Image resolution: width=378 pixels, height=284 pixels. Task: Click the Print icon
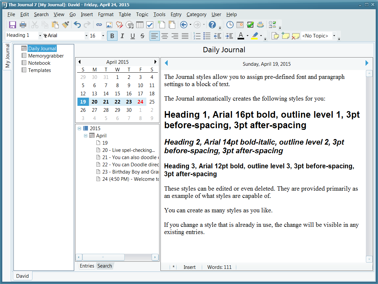click(x=23, y=25)
